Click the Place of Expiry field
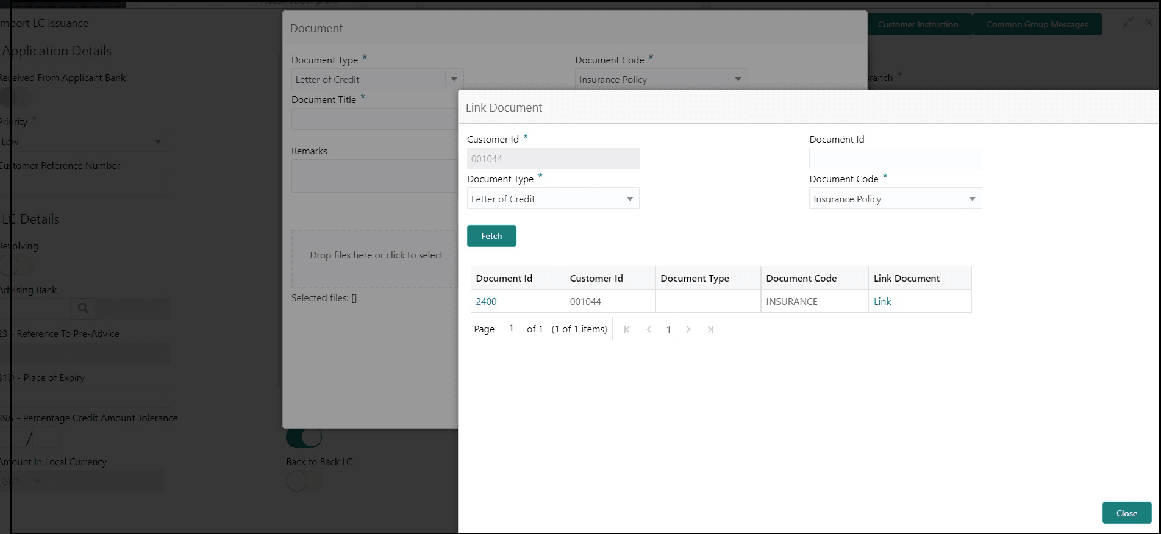1161x534 pixels. pos(84,397)
